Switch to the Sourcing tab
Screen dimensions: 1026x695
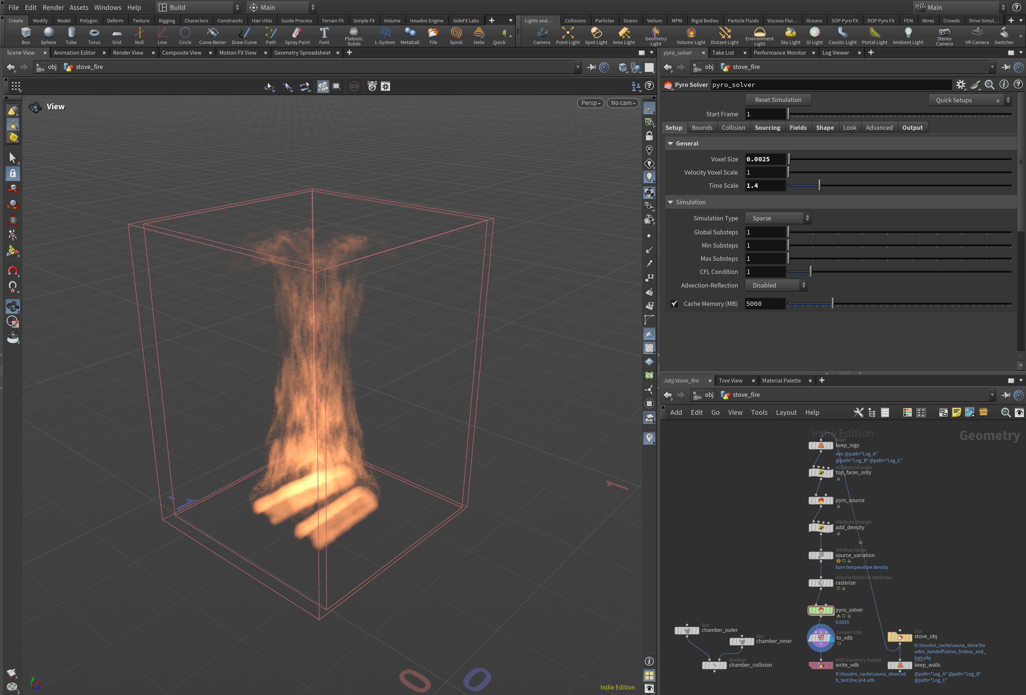[x=767, y=128]
